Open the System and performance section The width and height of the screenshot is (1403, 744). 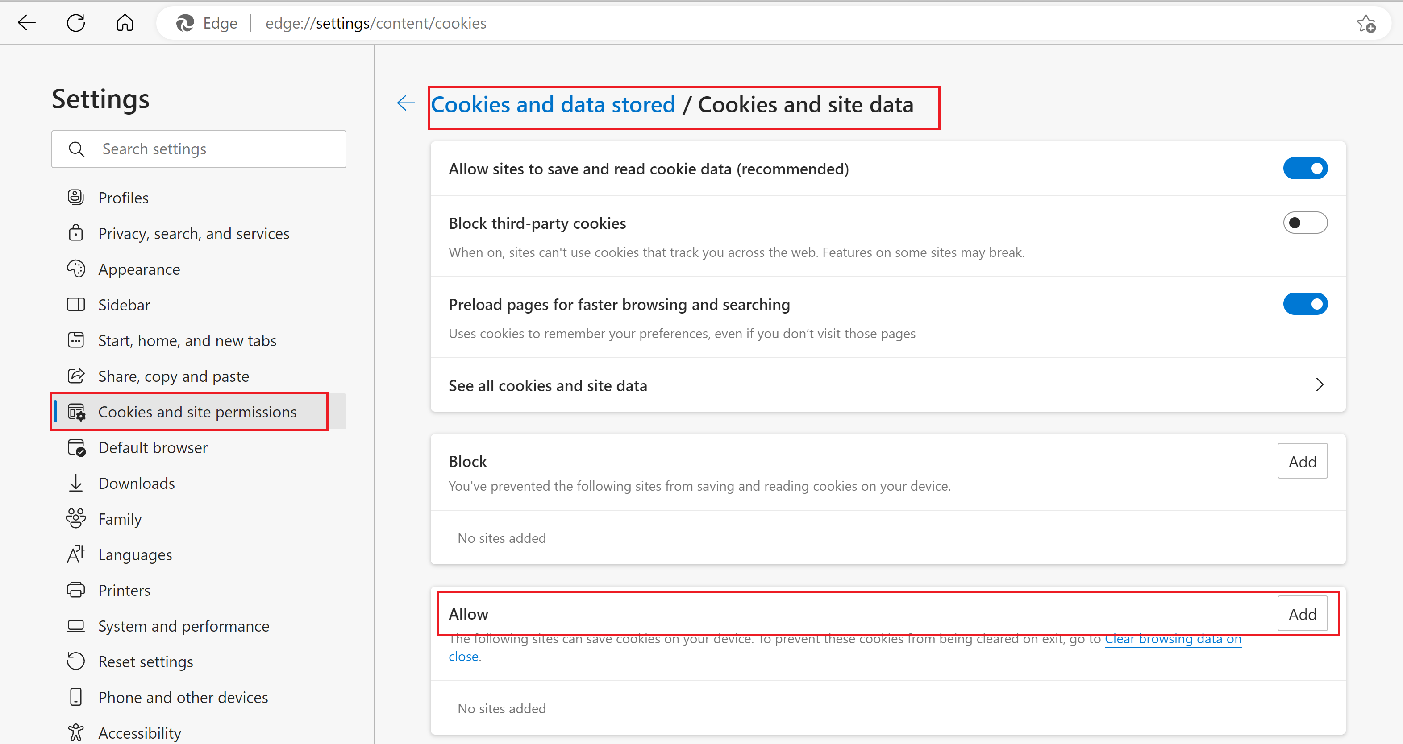pos(183,626)
